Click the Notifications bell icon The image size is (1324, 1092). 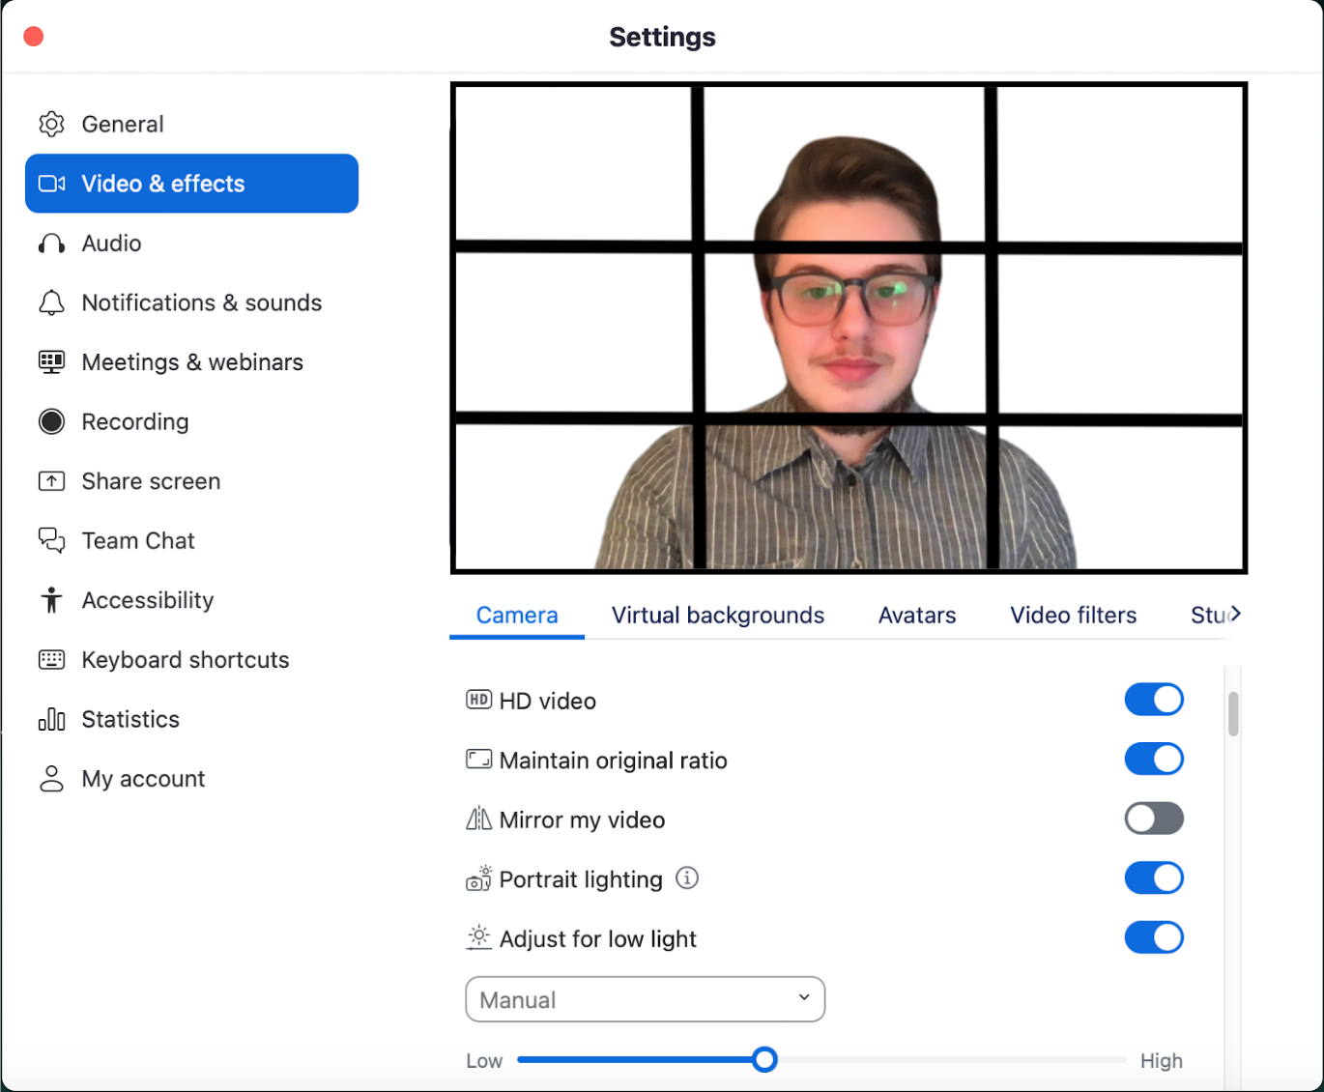(51, 302)
